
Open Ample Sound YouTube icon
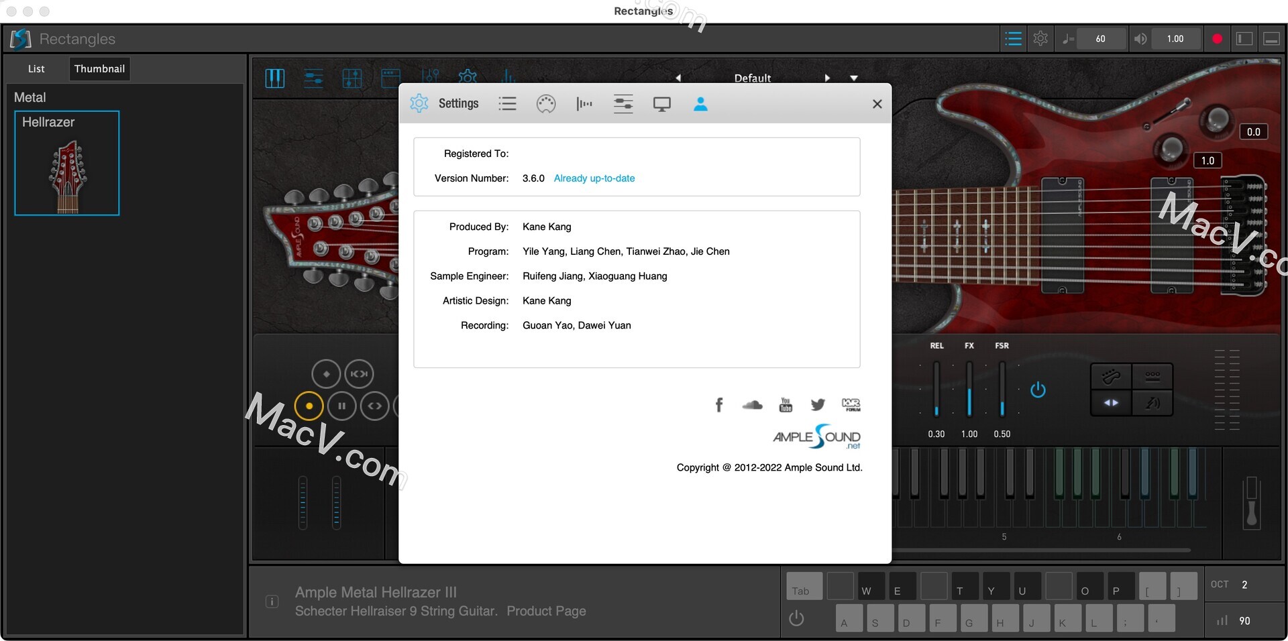tap(786, 404)
